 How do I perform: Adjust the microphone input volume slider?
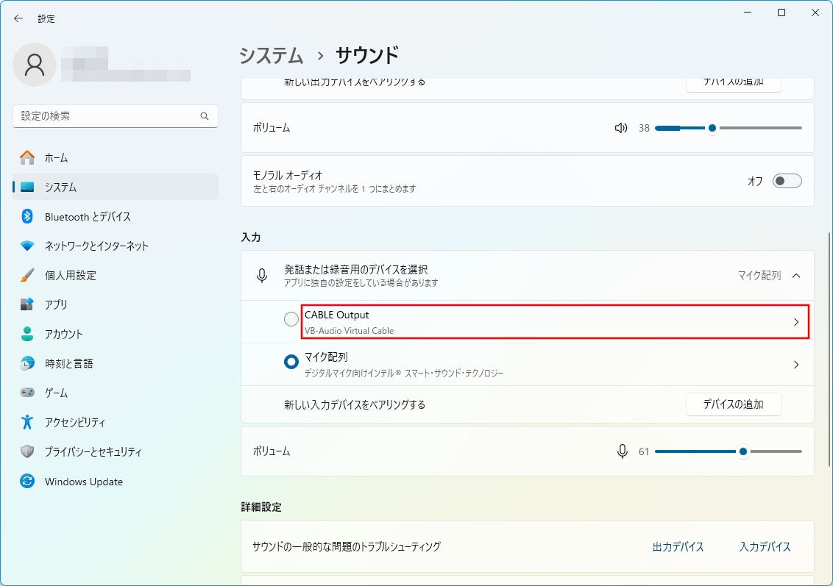tap(729, 451)
